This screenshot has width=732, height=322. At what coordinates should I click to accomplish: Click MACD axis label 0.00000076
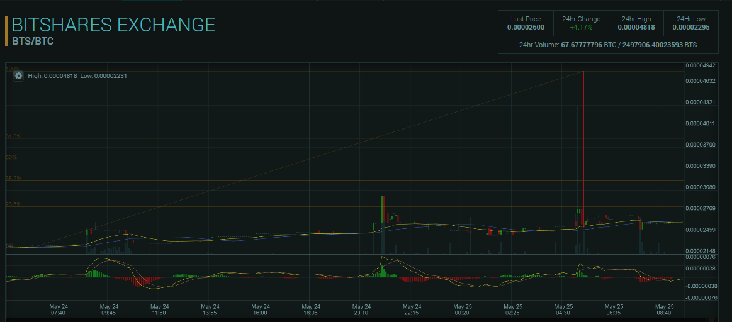pyautogui.click(x=701, y=257)
